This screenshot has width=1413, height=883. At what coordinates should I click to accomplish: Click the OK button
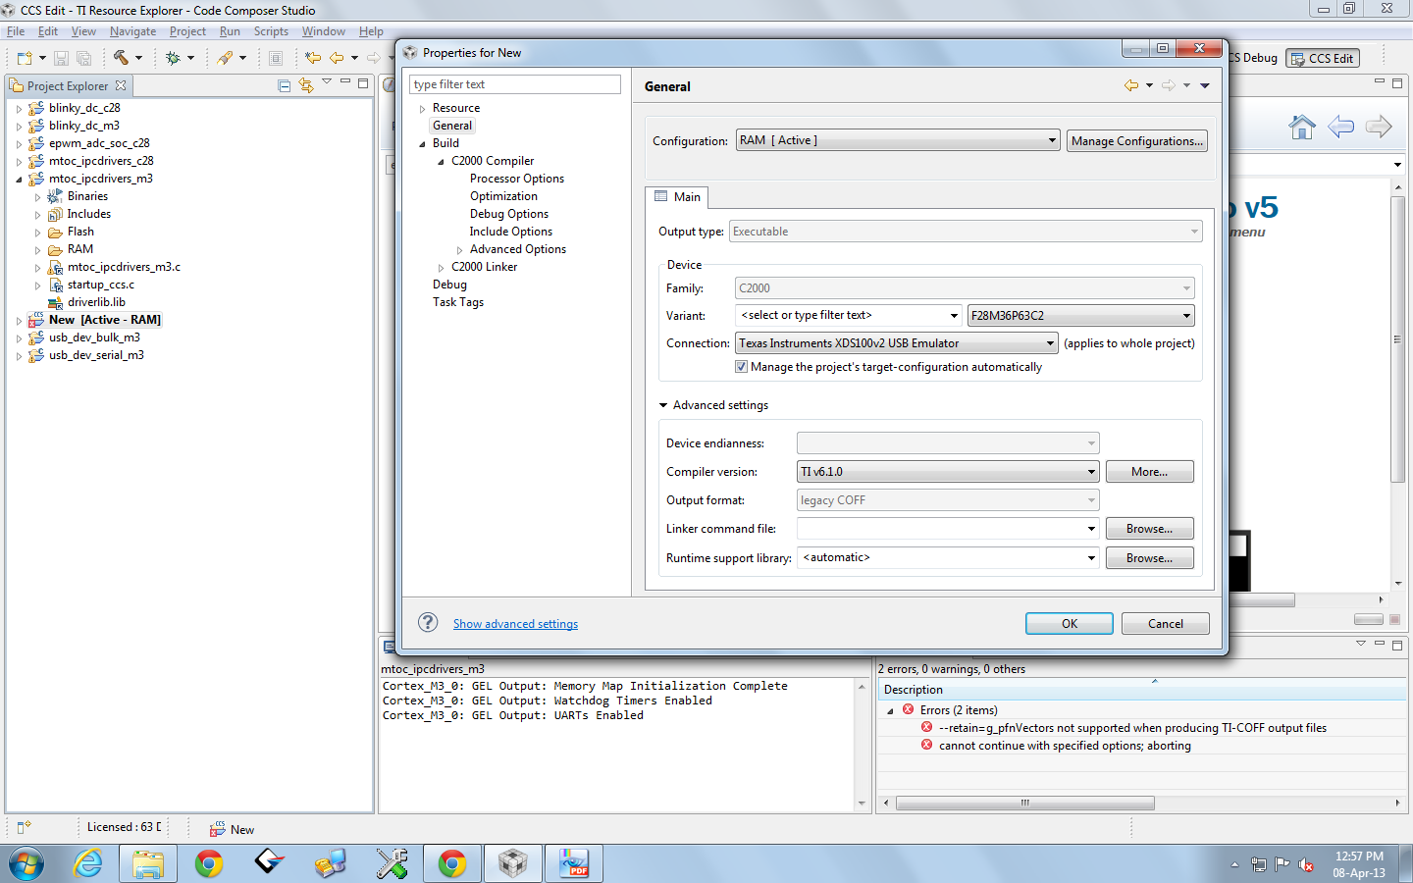pos(1070,623)
